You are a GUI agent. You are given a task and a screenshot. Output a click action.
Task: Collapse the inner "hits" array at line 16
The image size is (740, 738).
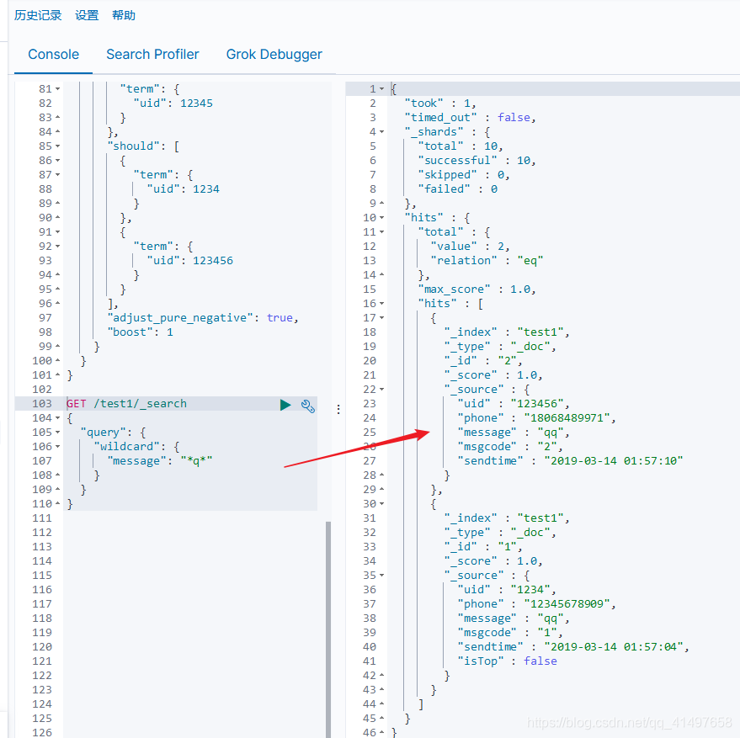tap(382, 304)
